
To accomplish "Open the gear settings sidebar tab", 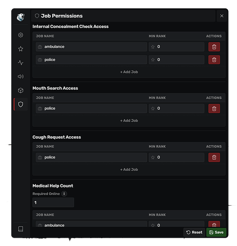I will [x=21, y=35].
